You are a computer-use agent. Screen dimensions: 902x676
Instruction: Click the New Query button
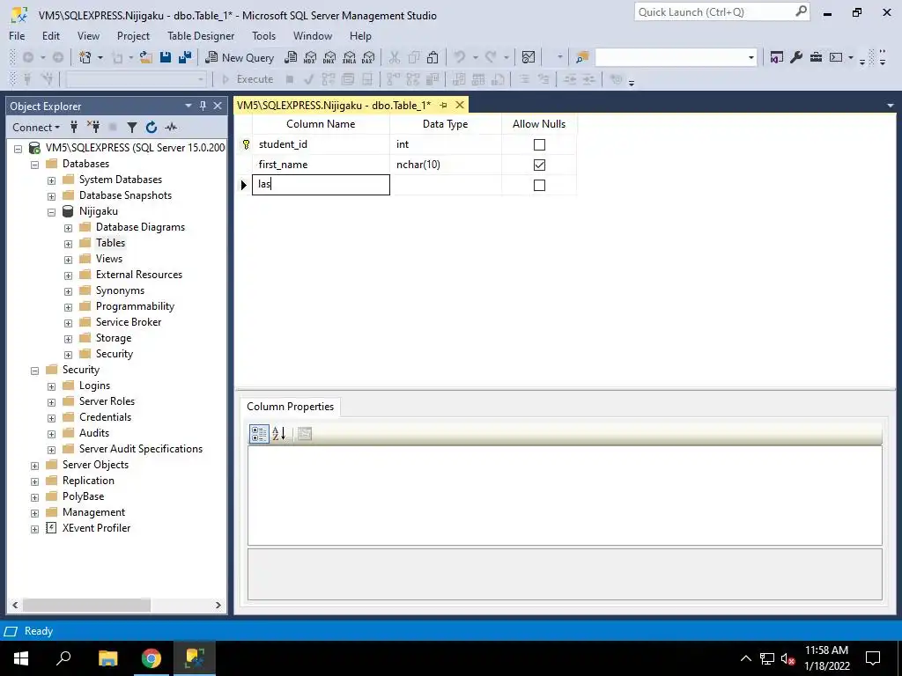point(240,57)
